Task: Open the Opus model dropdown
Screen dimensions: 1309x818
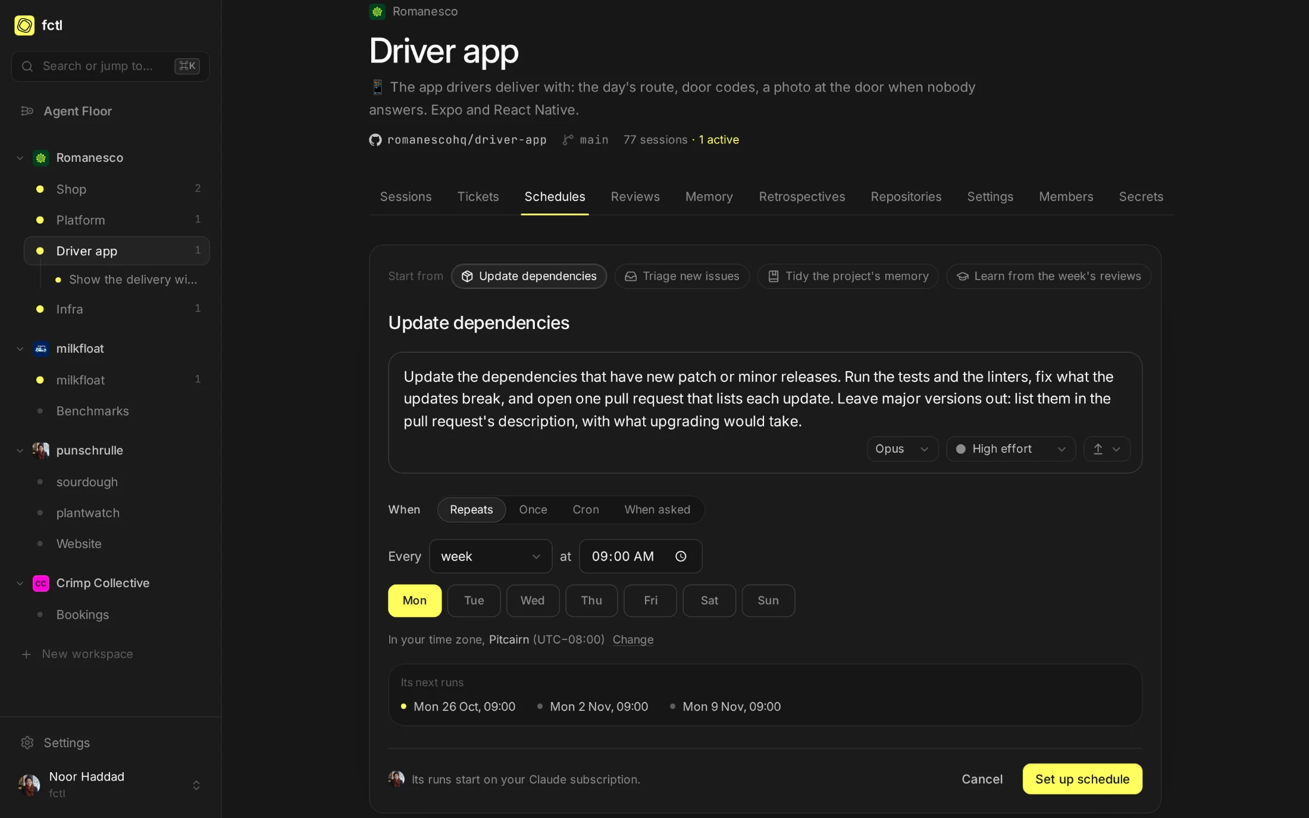Action: click(902, 449)
